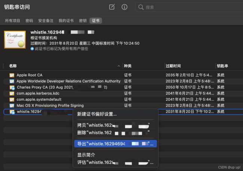The image size is (243, 171).
Task: Click the large certificate thumbnail image
Action: [15, 40]
